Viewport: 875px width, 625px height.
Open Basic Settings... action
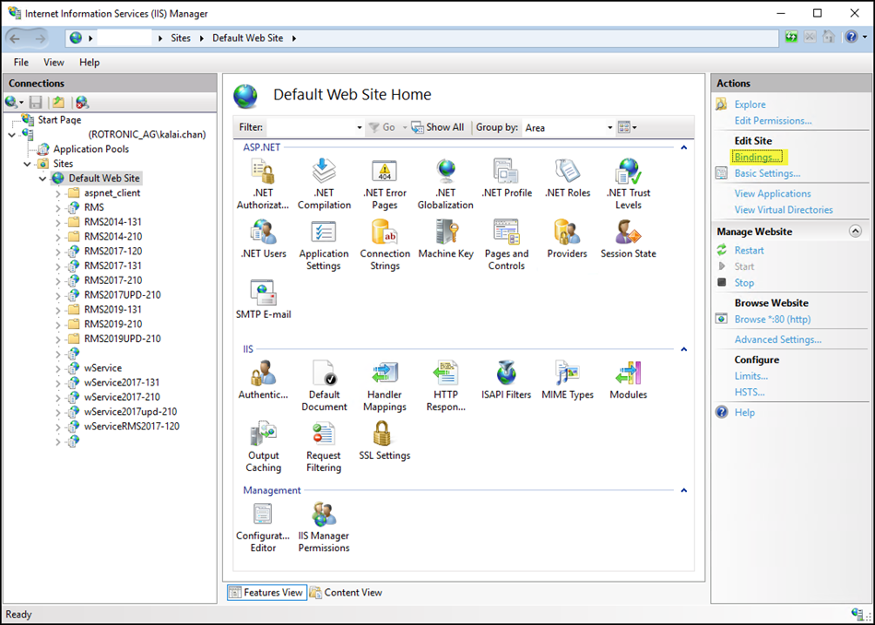(767, 173)
